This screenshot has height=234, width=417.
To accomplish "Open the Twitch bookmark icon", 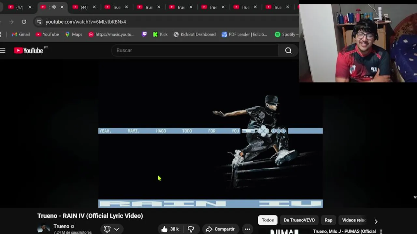I will click(x=144, y=34).
